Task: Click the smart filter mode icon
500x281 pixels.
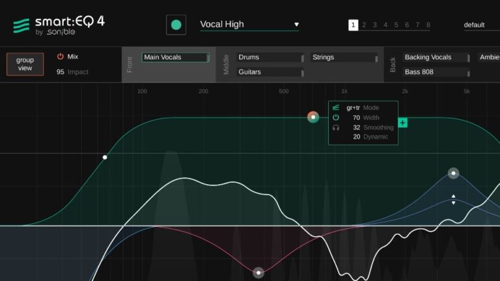Action: click(336, 108)
